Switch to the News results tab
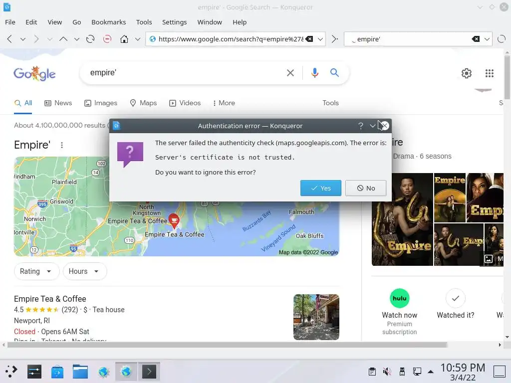This screenshot has height=383, width=511. pos(58,103)
